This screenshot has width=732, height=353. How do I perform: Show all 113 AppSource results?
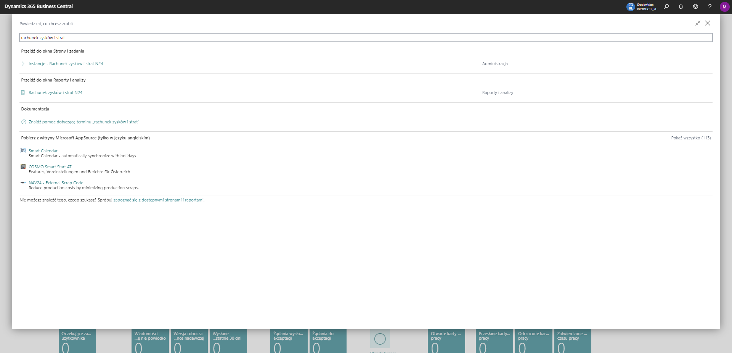[690, 138]
